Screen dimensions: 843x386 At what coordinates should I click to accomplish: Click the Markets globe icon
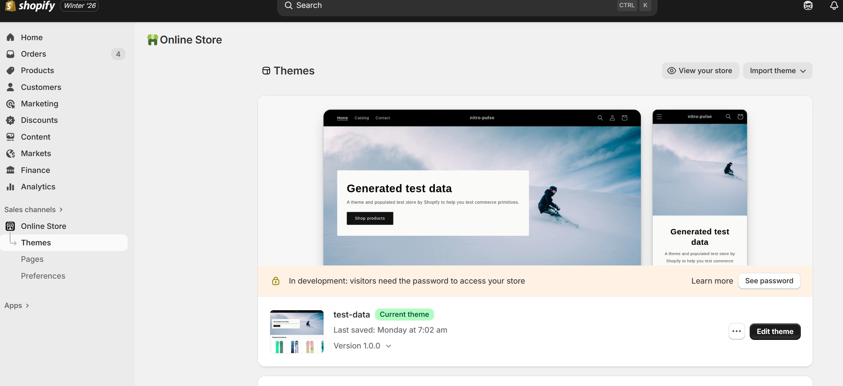(x=11, y=153)
